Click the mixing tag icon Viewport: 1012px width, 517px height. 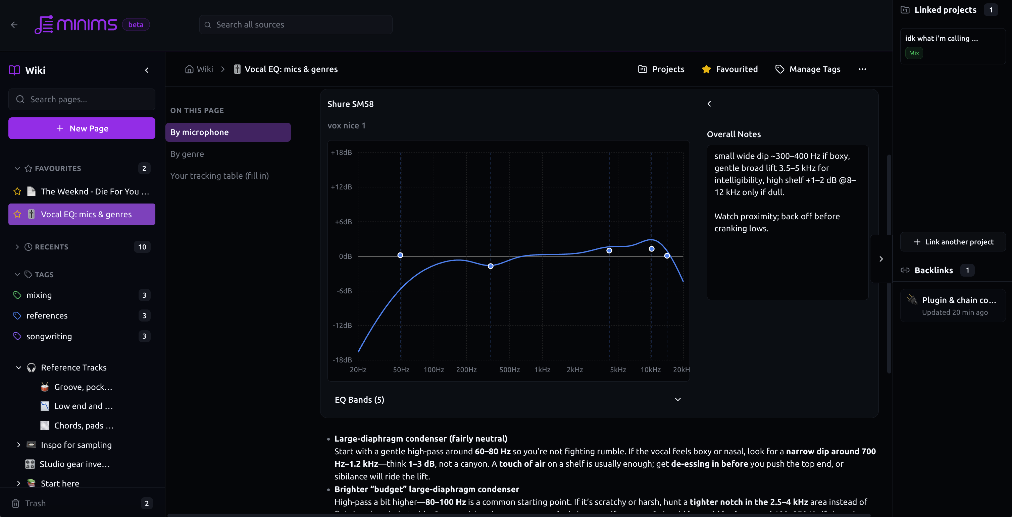[x=17, y=295]
